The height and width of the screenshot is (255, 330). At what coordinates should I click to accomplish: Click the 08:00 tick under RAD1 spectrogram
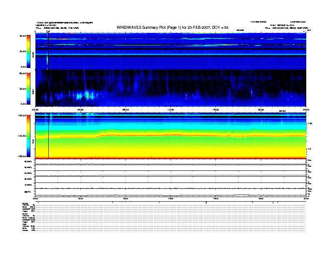125,110
